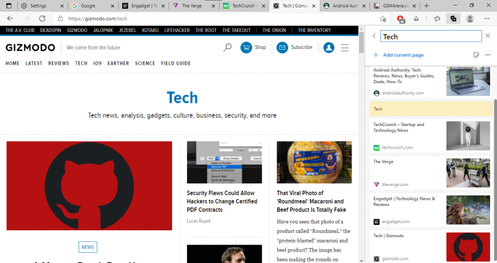Open the FIELD GUIDE navigation item
This screenshot has width=497, height=263.
(x=176, y=63)
